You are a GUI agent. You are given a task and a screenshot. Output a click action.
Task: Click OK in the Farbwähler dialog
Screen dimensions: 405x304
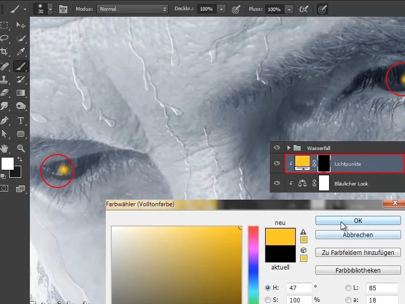pyautogui.click(x=358, y=220)
